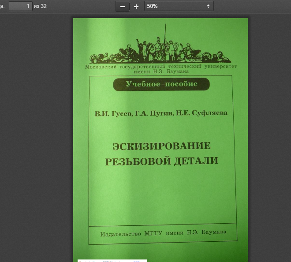
Task: Click 'Издательство МГТУ имени Н.Э. Баумана' text
Action: point(163,233)
